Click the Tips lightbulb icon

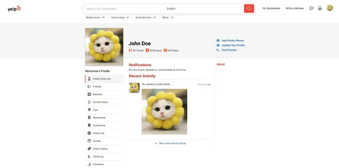pos(89,110)
